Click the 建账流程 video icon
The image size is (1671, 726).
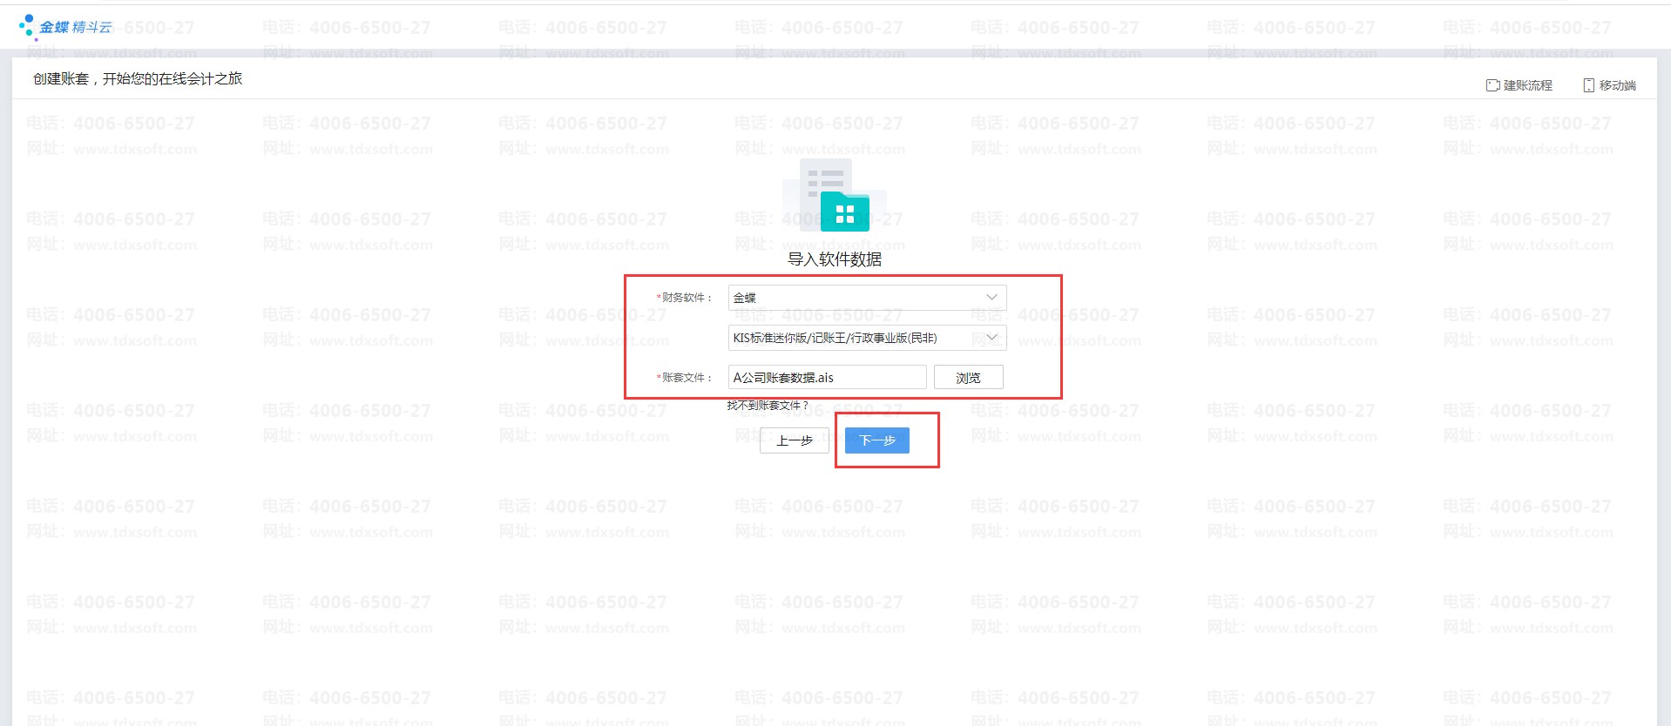pos(1492,85)
